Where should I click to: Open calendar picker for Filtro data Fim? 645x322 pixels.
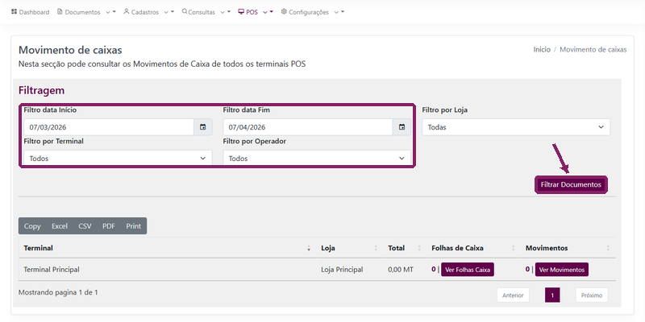[402, 127]
